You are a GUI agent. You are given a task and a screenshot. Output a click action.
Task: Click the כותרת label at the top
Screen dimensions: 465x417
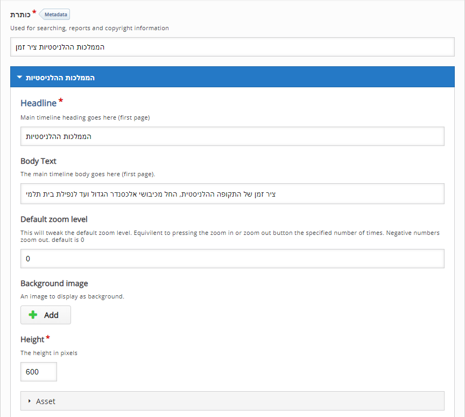click(20, 15)
